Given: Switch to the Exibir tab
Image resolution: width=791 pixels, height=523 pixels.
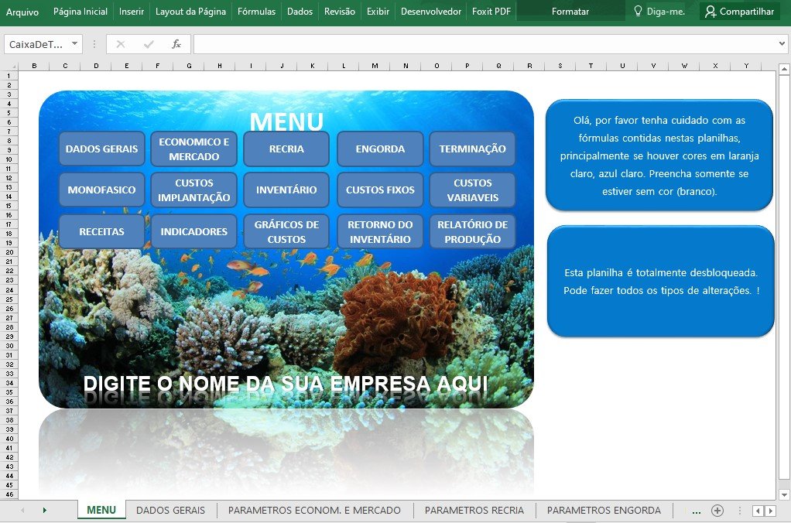Looking at the screenshot, I should point(378,11).
